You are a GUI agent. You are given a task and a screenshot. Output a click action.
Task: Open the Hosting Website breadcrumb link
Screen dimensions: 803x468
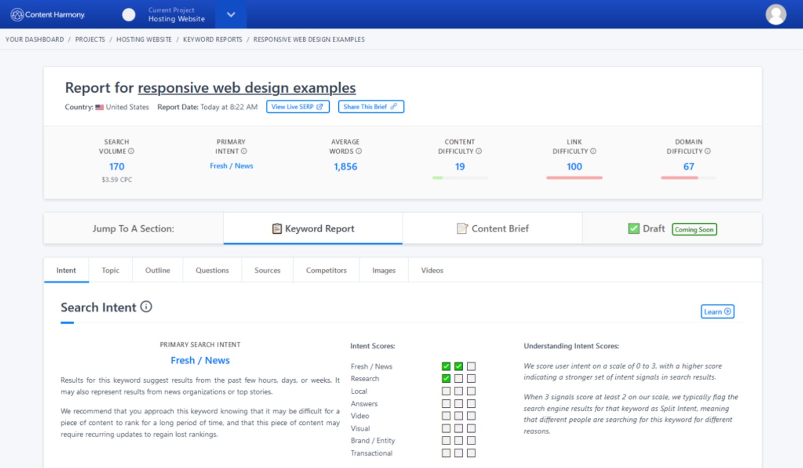coord(144,40)
